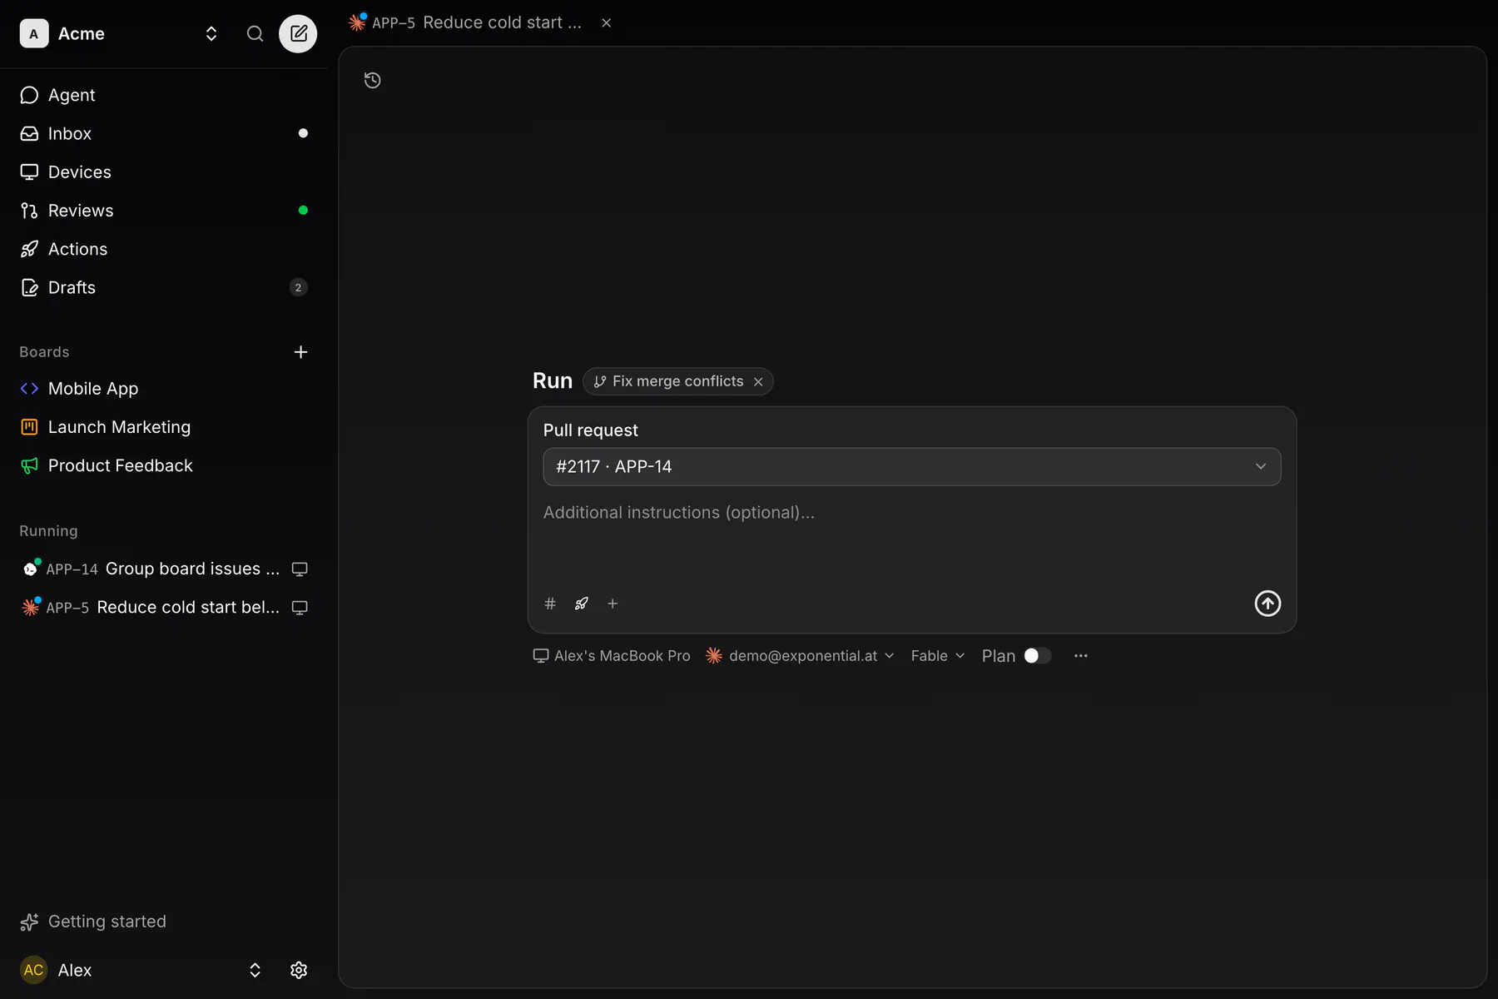The width and height of the screenshot is (1498, 999).
Task: Open running task APP-5 Reduce cold start
Action: 151,608
